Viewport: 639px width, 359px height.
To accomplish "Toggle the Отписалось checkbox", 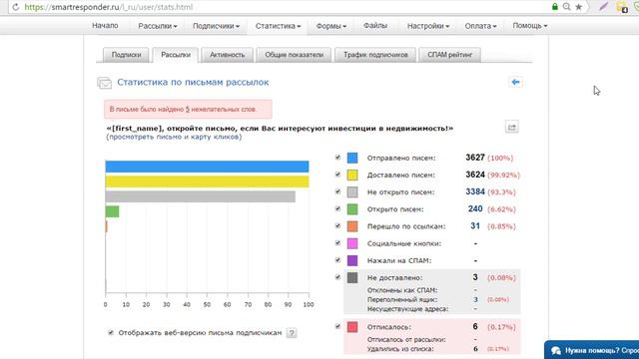I will point(337,326).
